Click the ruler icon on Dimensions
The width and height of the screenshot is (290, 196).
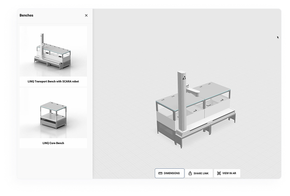160,173
